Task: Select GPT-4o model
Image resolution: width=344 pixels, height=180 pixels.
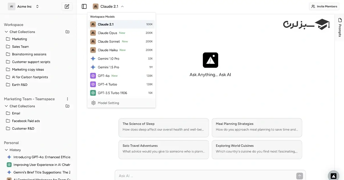Action: coord(122,76)
